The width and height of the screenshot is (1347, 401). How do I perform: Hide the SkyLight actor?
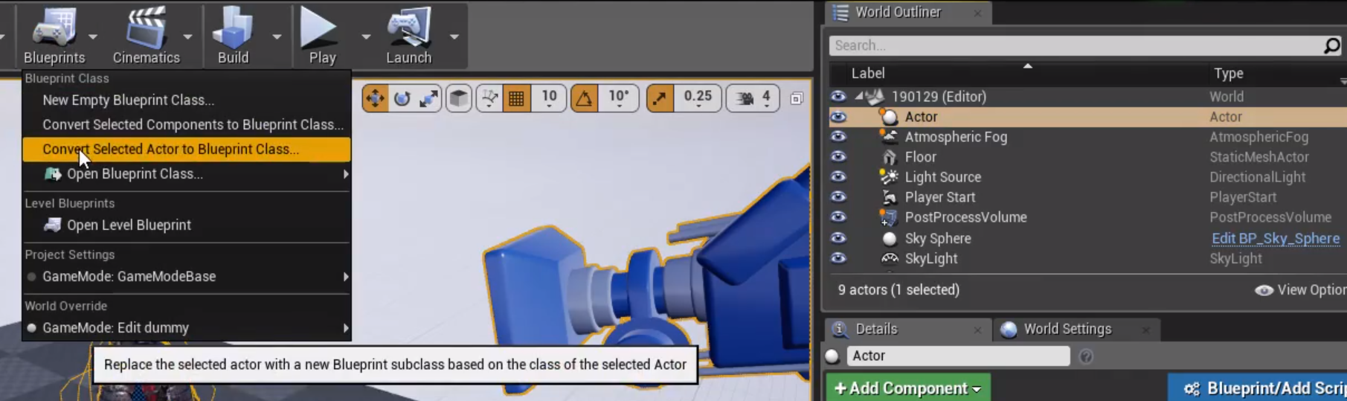pos(838,258)
